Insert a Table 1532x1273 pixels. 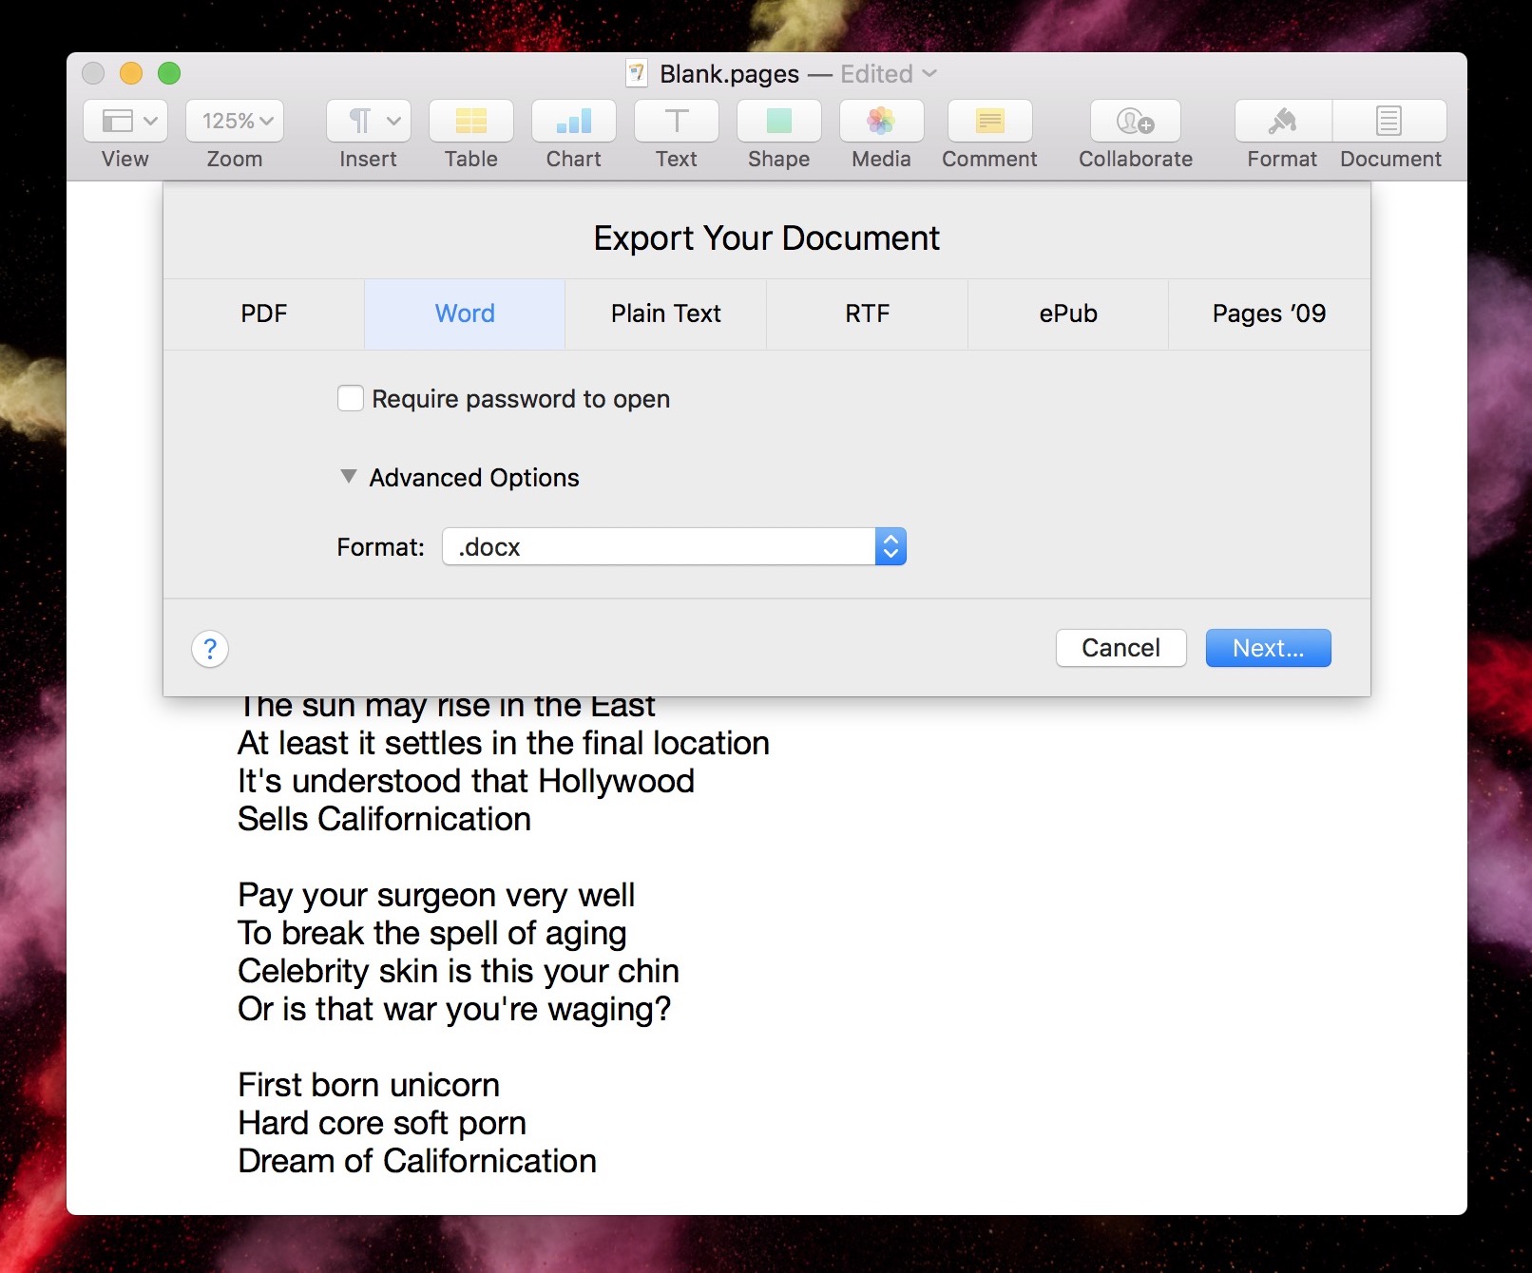[471, 121]
